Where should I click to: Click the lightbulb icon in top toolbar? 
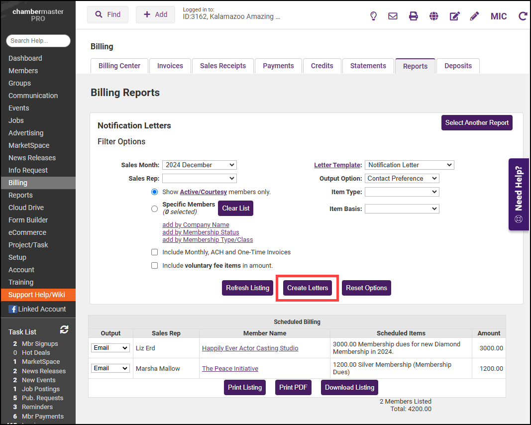click(x=373, y=16)
